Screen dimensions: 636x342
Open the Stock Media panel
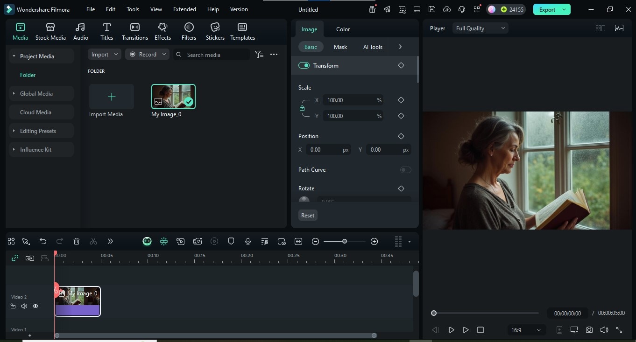point(50,31)
